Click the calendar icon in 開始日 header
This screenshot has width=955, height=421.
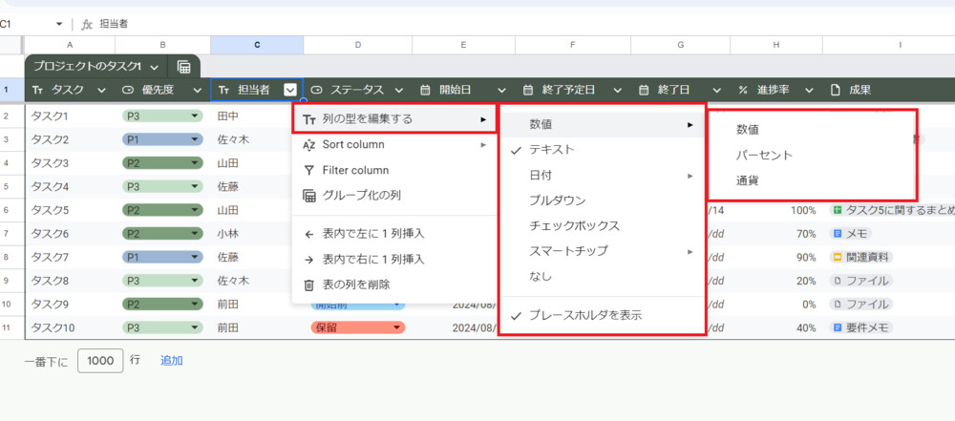(x=425, y=90)
